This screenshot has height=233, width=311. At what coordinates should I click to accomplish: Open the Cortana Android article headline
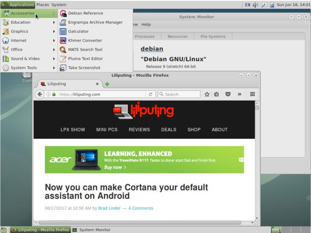[x=126, y=191]
